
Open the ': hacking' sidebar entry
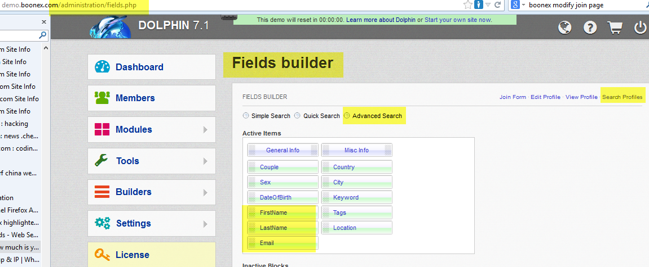click(x=14, y=124)
